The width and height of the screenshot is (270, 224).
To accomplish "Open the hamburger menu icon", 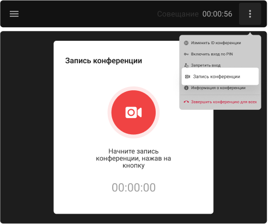I will [x=14, y=14].
